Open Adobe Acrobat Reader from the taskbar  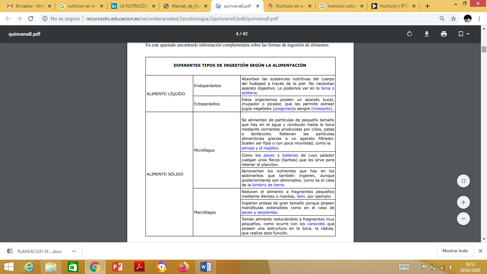[139, 267]
